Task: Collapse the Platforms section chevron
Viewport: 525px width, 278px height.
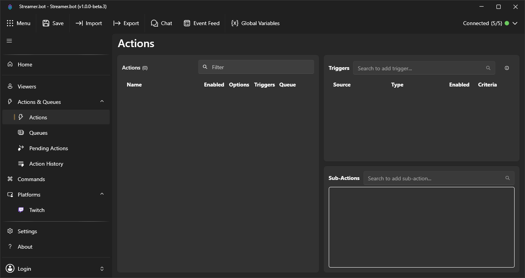Action: [x=102, y=194]
